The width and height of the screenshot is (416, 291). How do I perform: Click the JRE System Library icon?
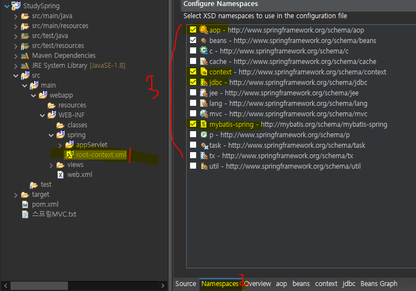point(25,66)
